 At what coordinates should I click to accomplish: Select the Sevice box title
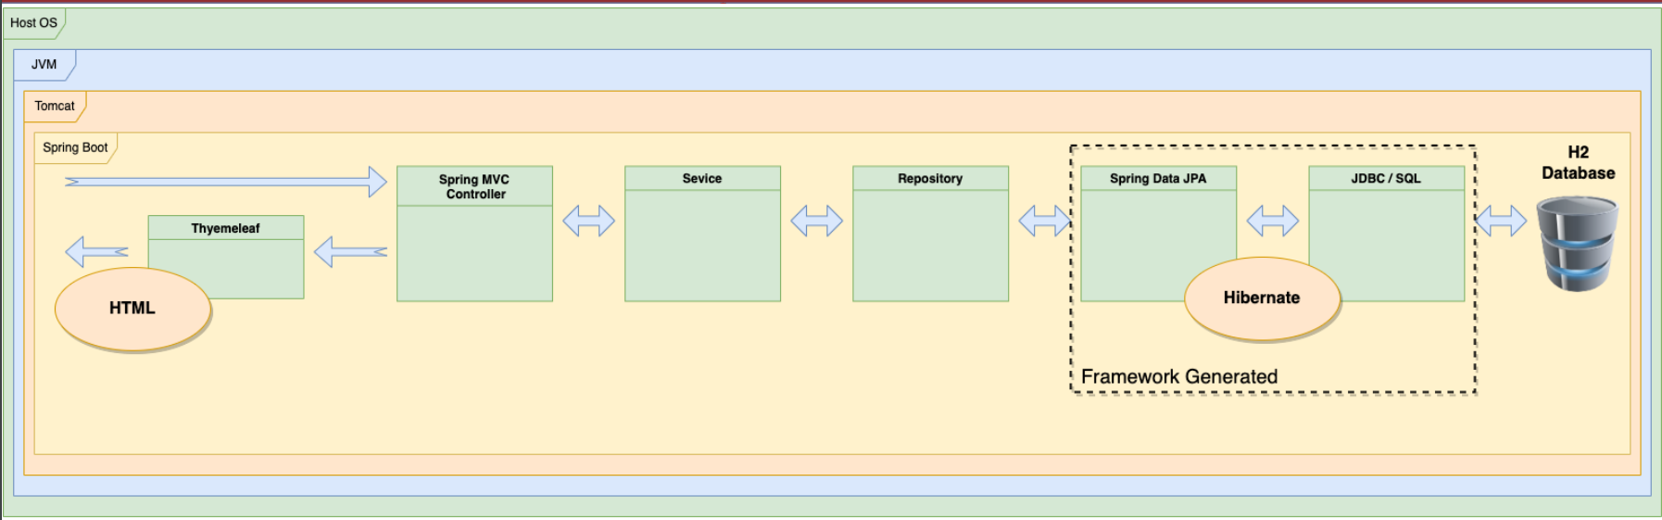coord(702,178)
